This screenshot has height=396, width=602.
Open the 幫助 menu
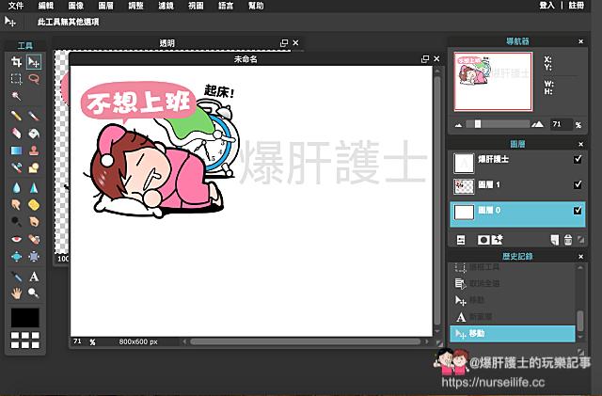256,6
